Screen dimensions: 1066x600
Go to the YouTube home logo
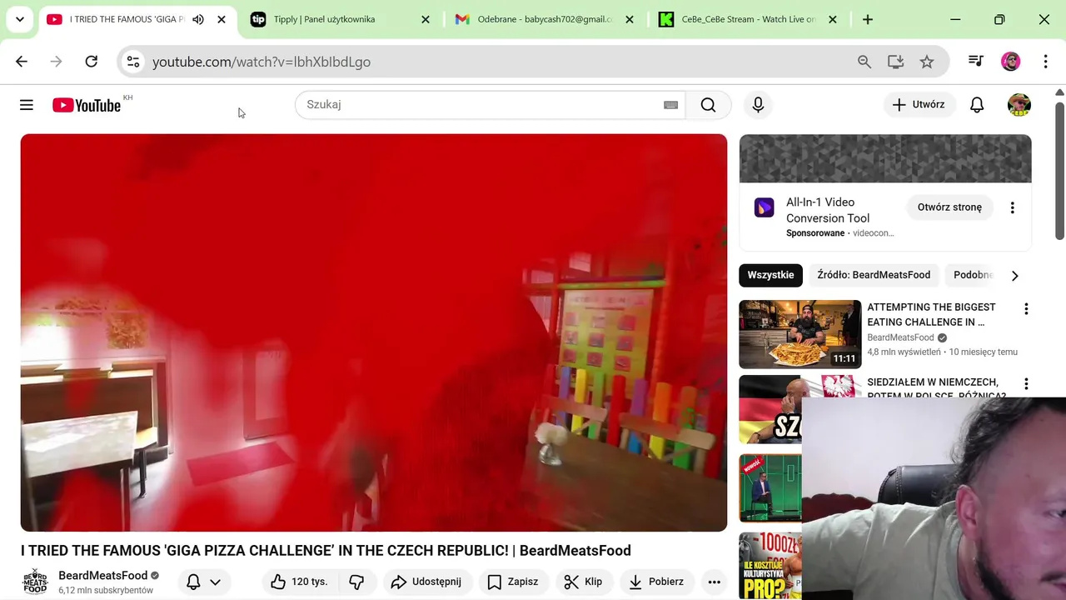87,105
